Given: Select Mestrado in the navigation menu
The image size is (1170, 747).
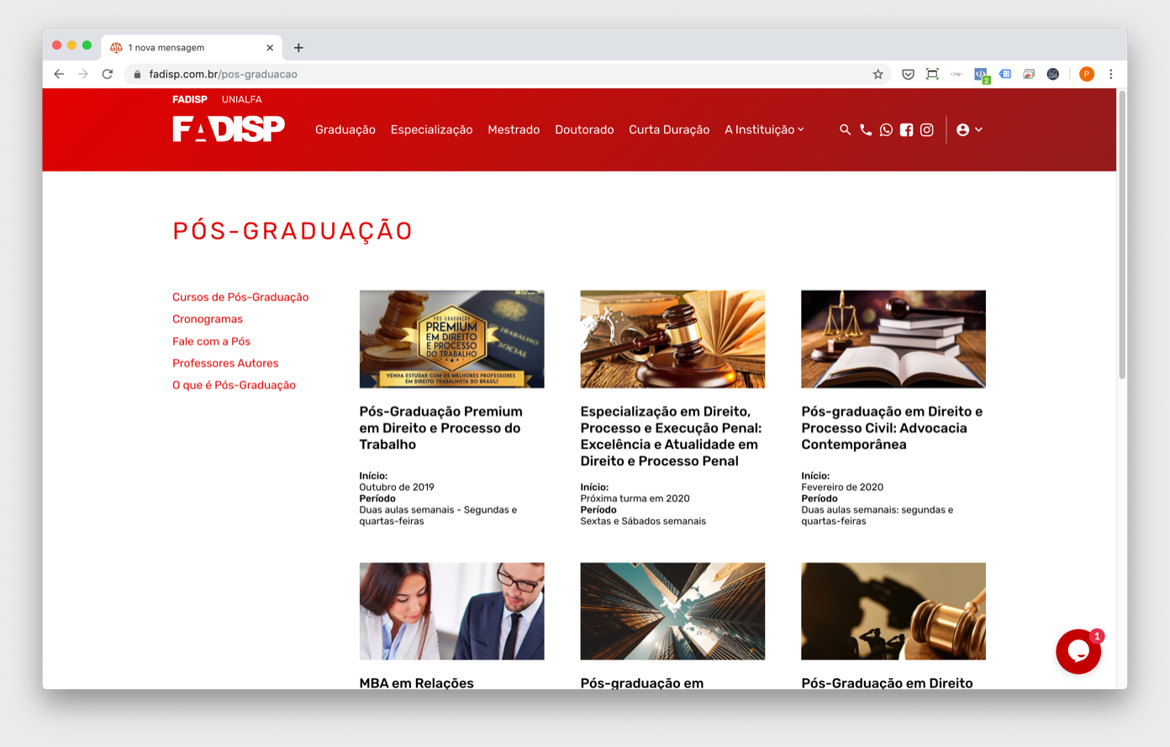Looking at the screenshot, I should click(514, 129).
